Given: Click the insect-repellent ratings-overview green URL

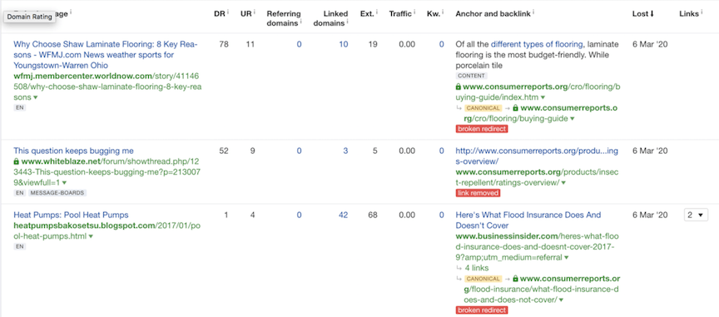Looking at the screenshot, I should [538, 177].
